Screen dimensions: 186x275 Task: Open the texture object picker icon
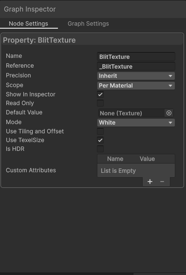(169, 113)
